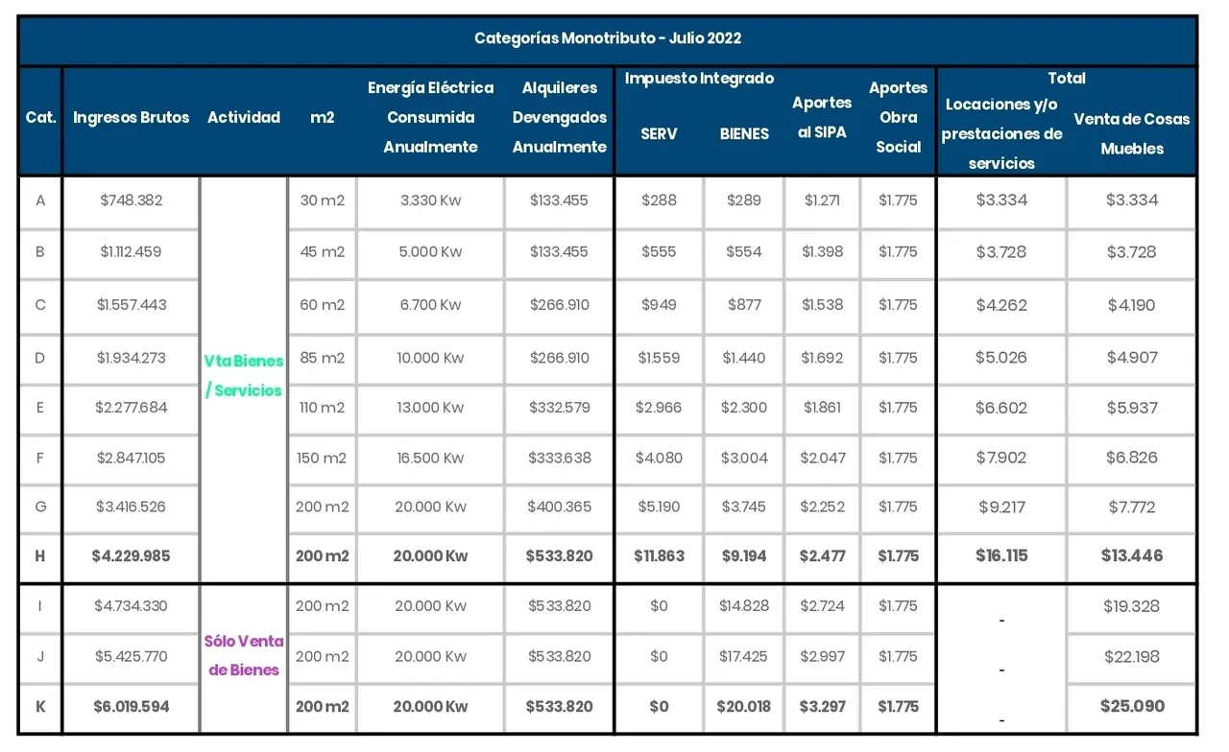Click the 'Impuesto Integrado' header
The height and width of the screenshot is (752, 1229).
(699, 79)
